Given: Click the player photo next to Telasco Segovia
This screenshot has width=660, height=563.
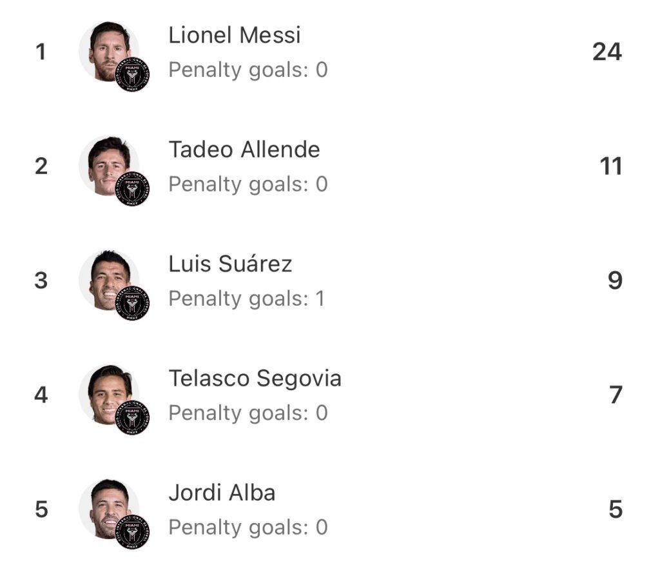Looking at the screenshot, I should click(105, 393).
